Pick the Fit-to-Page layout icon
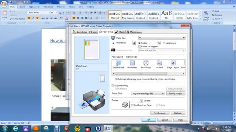Viewport: 236px width, 132px height. tap(146, 63)
